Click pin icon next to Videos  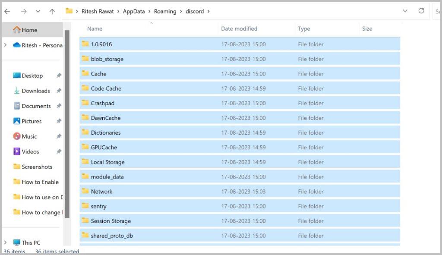(59, 151)
